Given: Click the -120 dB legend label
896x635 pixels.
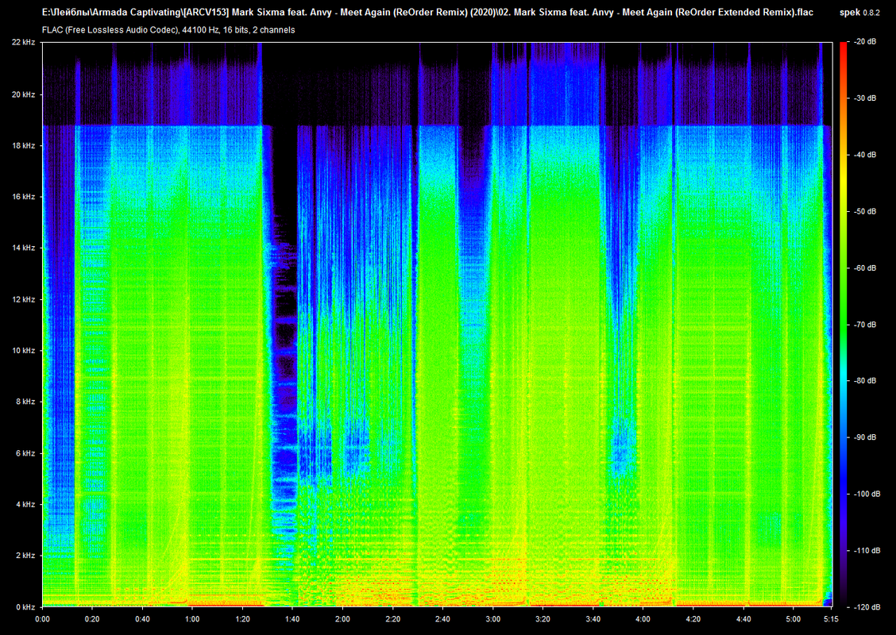Looking at the screenshot, I should (x=867, y=607).
